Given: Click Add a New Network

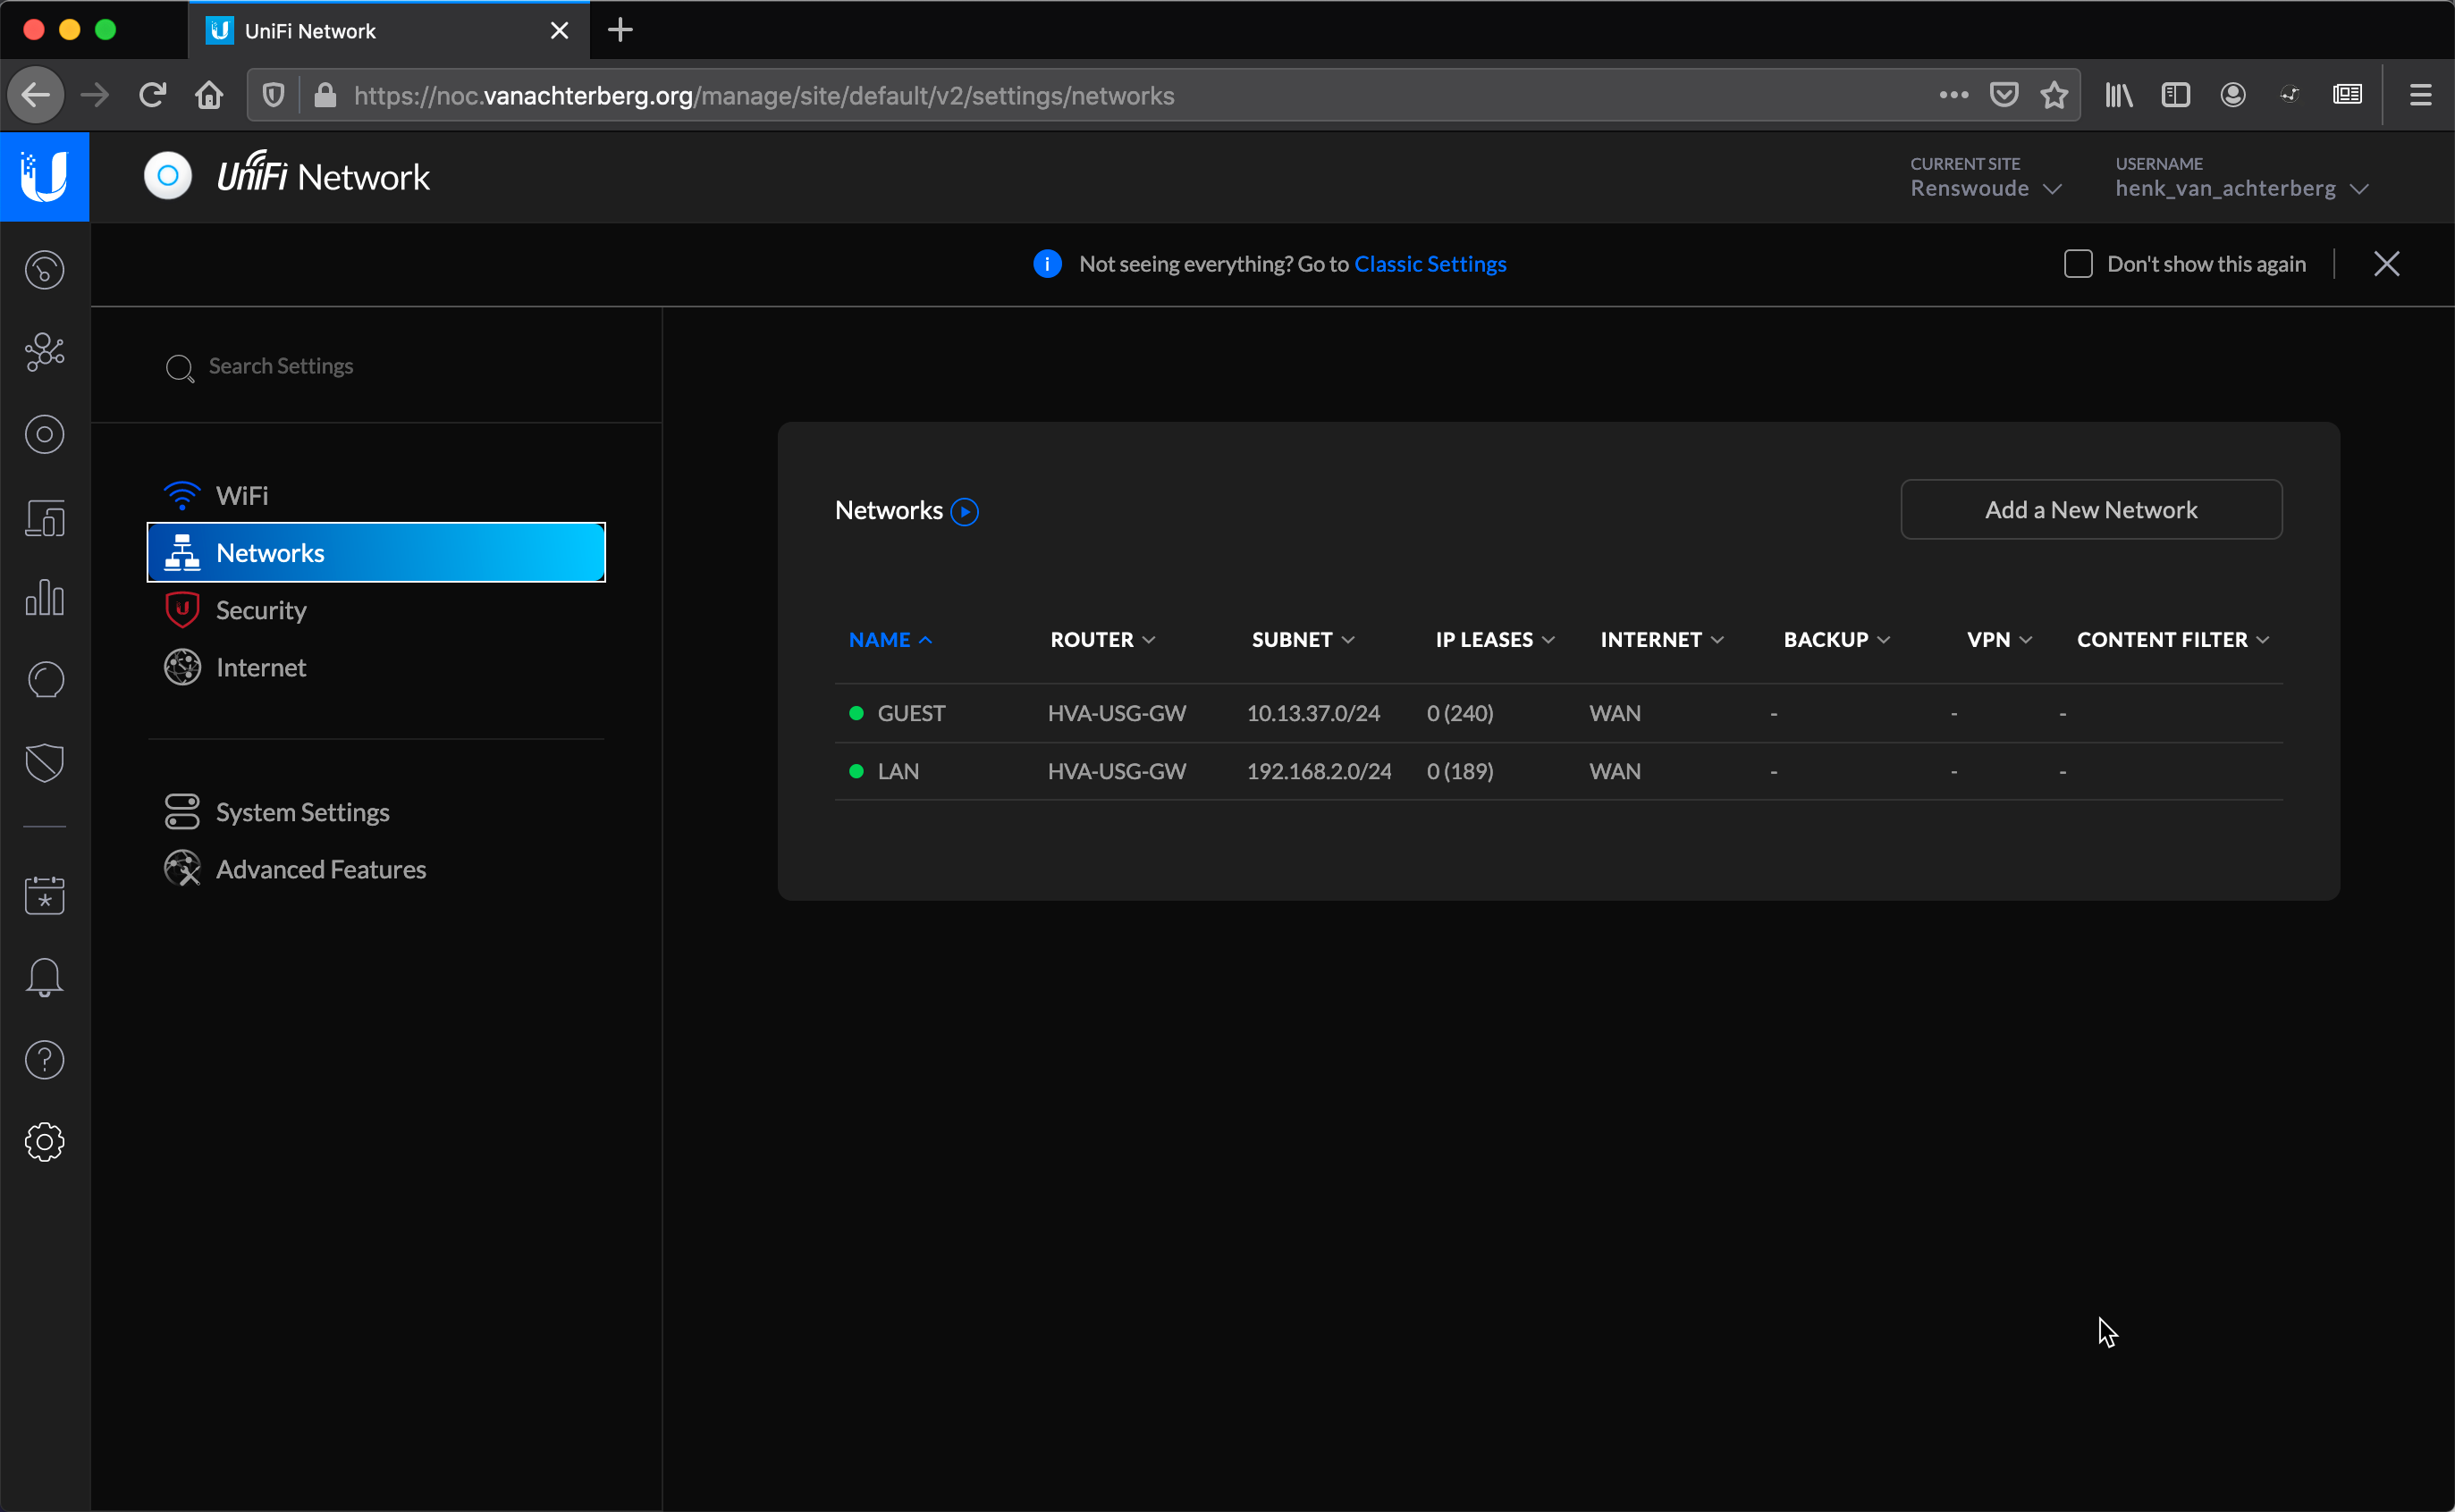Looking at the screenshot, I should [x=2090, y=509].
